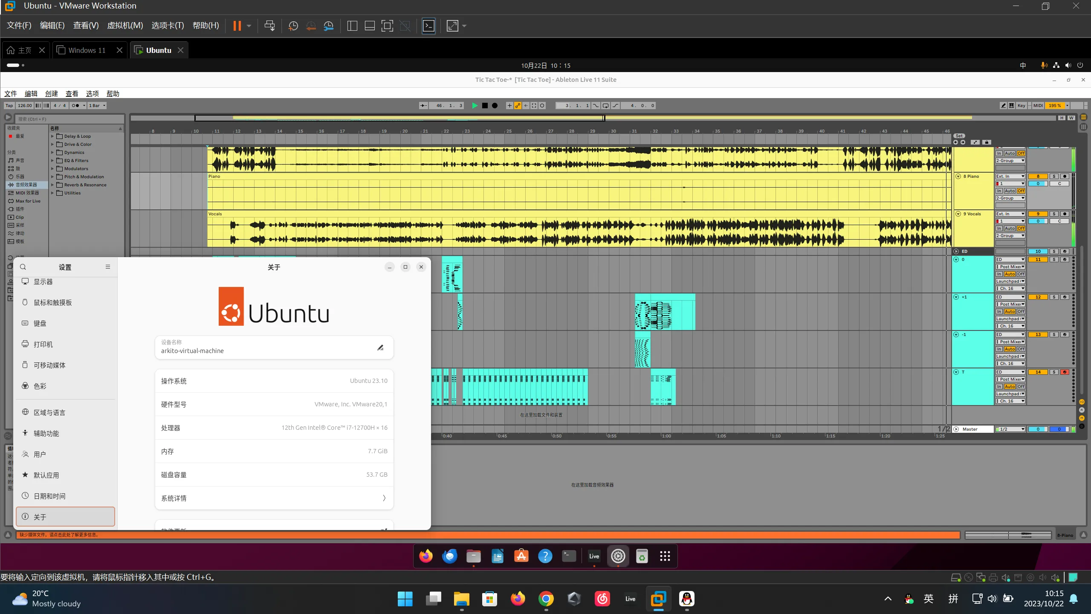
Task: Click the Set locator button
Action: tap(959, 136)
